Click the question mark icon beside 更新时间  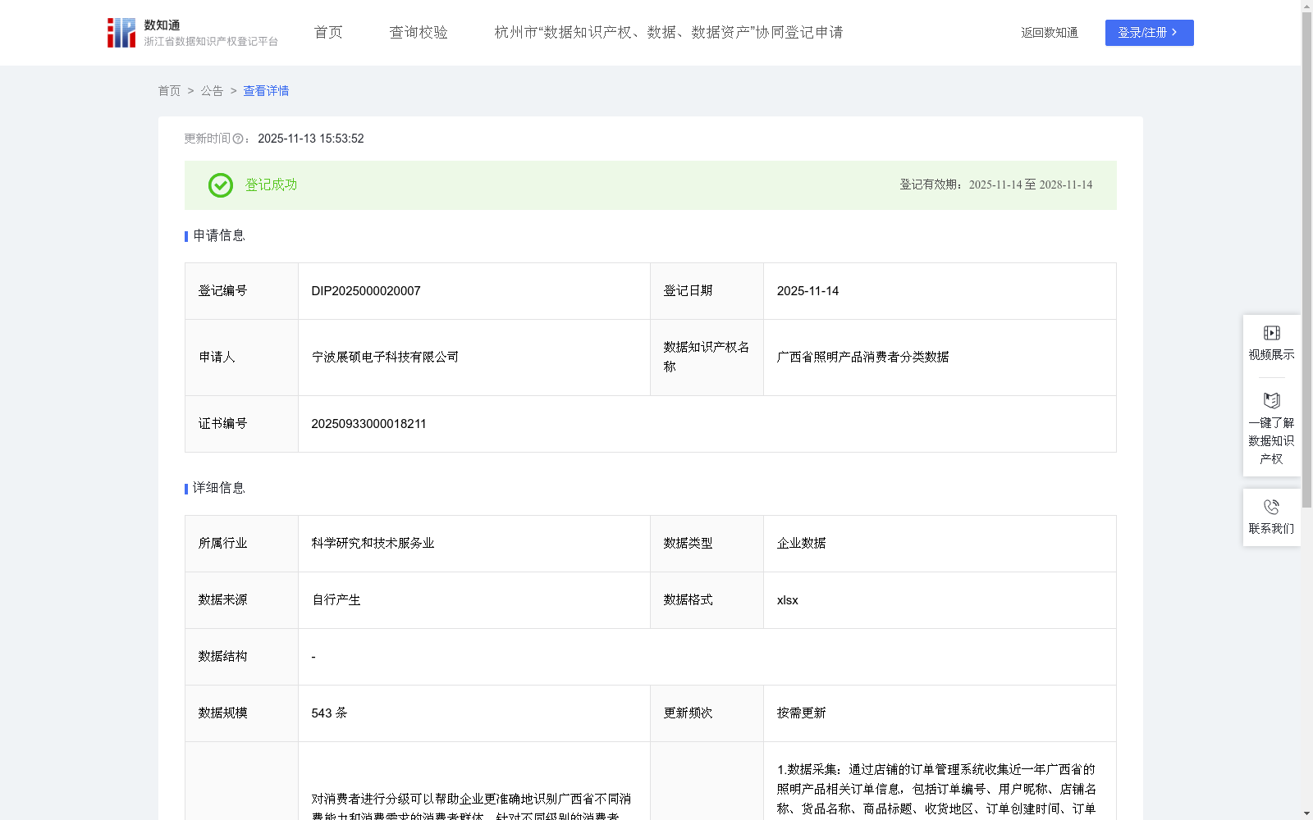pos(237,139)
